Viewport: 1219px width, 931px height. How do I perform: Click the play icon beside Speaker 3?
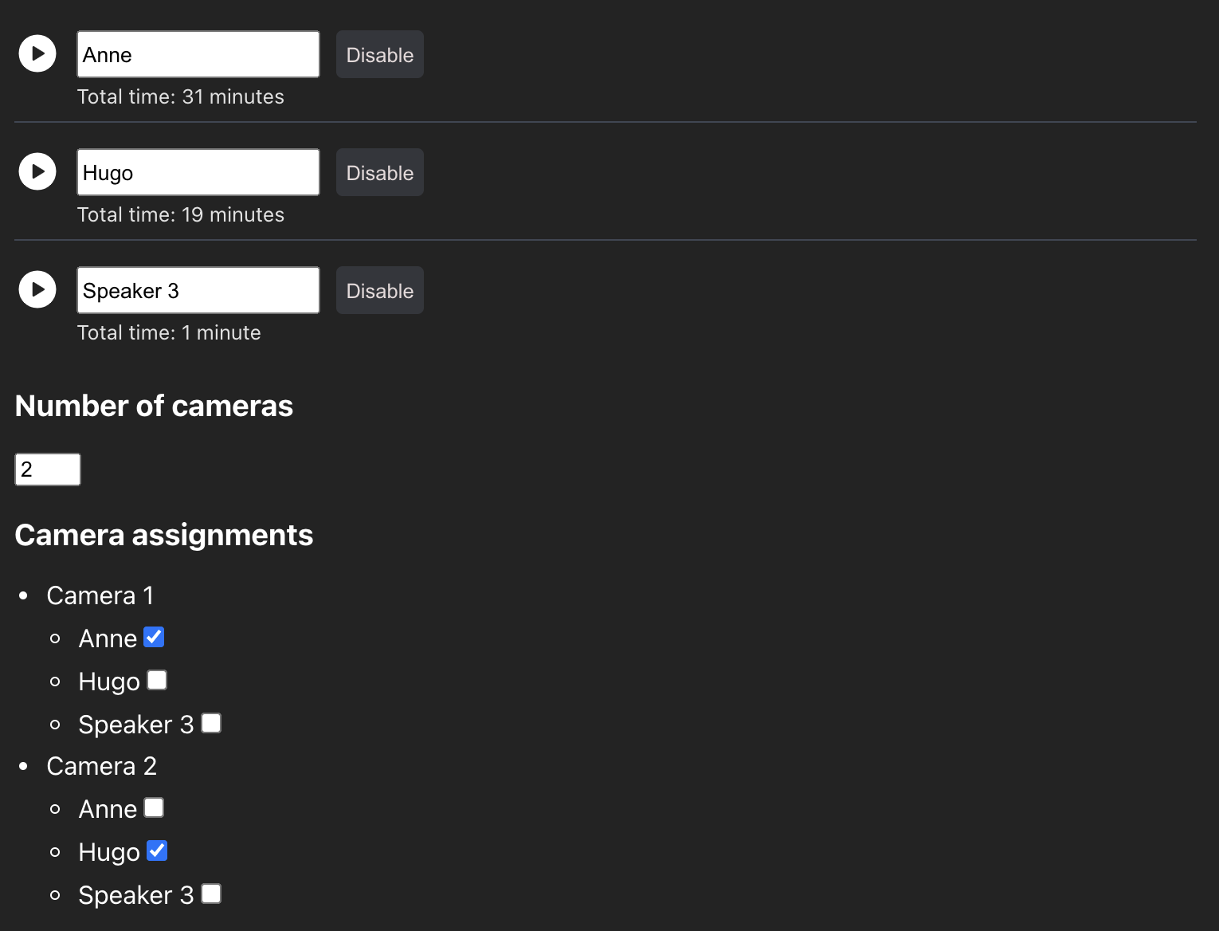click(x=37, y=289)
